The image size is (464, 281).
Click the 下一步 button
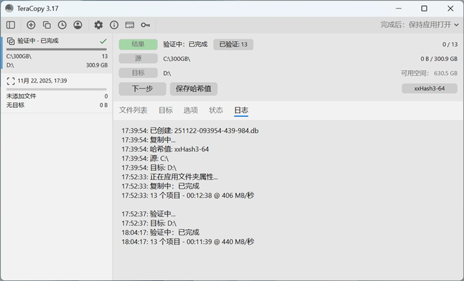coord(142,89)
